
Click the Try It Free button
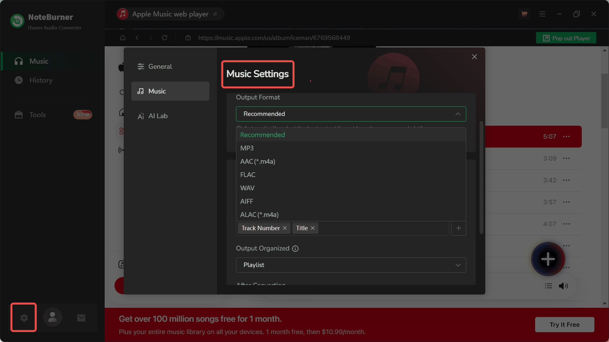[564, 325]
